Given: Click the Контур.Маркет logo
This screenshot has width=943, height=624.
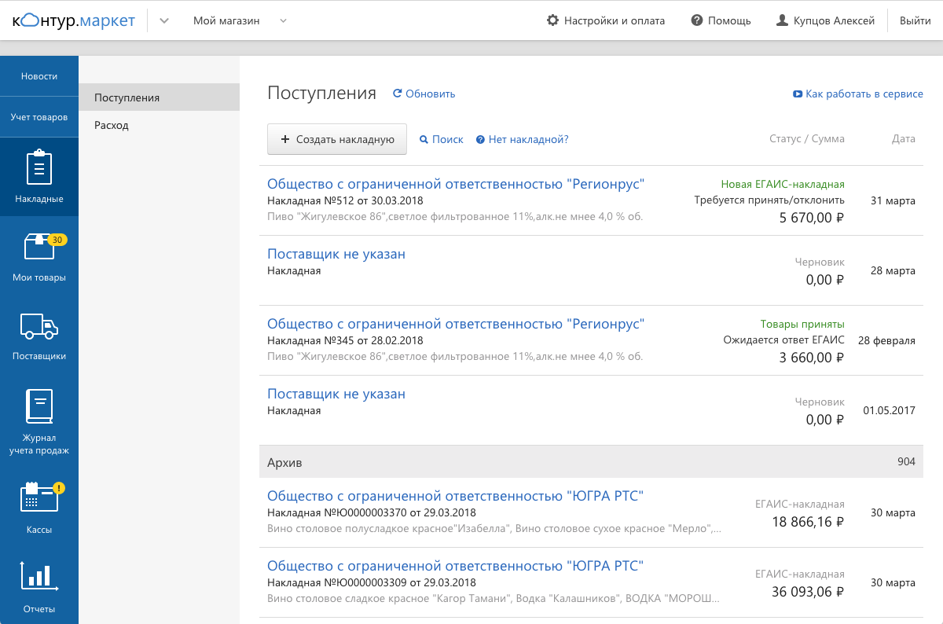Looking at the screenshot, I should [73, 20].
